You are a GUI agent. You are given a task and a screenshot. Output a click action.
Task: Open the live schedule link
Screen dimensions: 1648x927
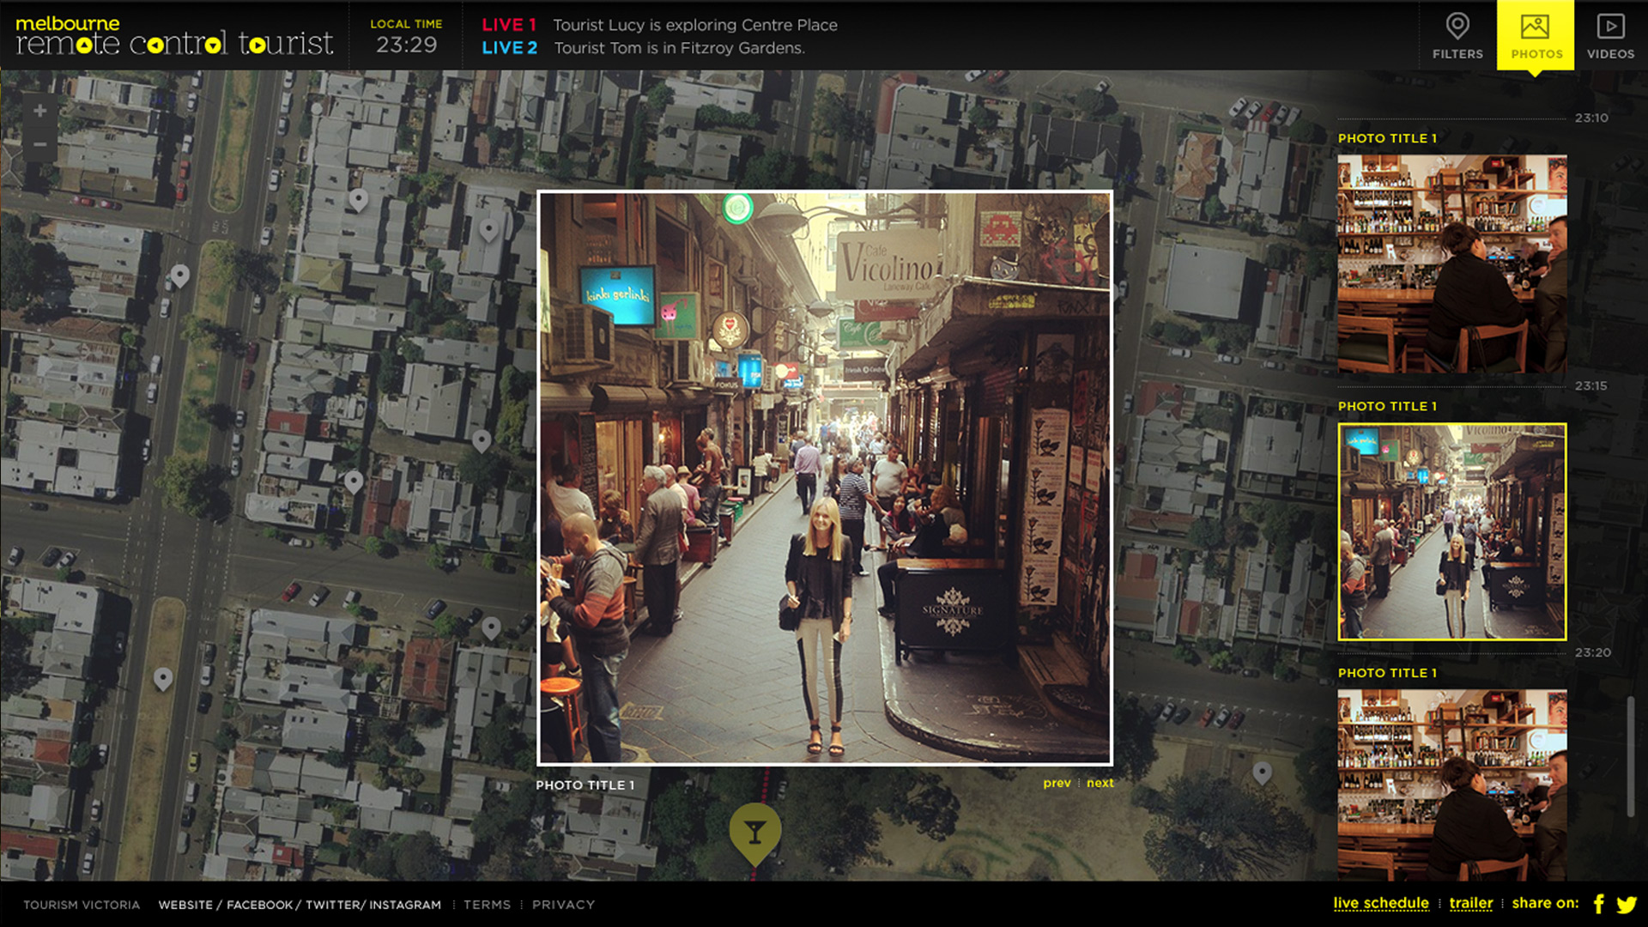(1380, 903)
